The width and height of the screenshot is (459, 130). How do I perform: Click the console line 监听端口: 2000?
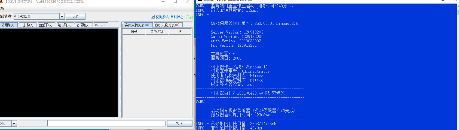tap(226, 58)
